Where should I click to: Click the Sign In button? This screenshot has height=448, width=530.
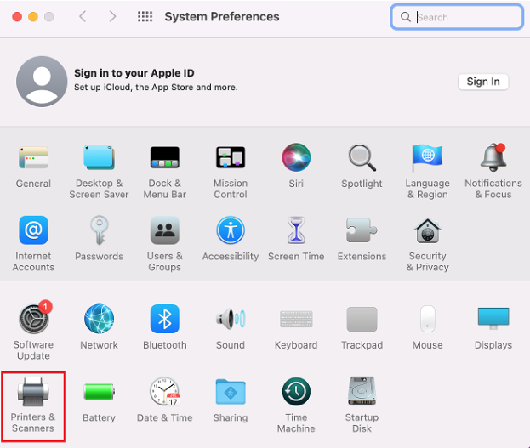483,82
